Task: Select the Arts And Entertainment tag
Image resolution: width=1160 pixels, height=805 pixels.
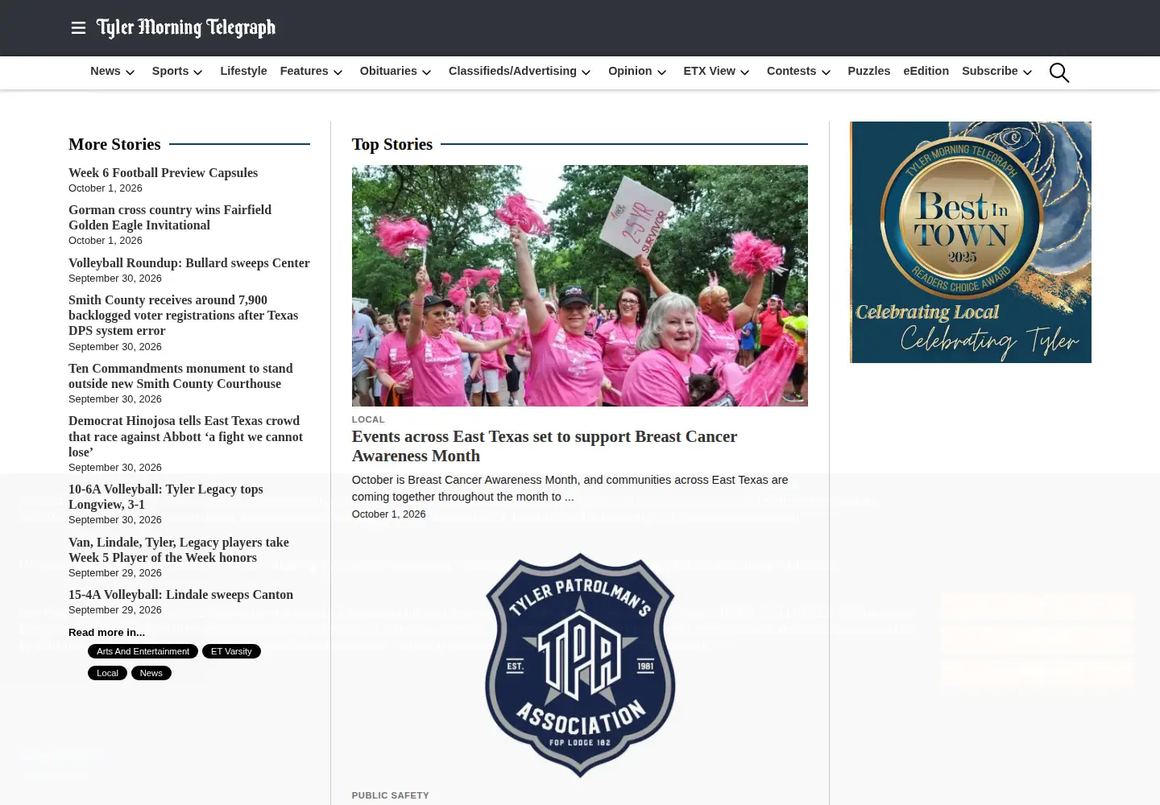Action: (x=143, y=651)
